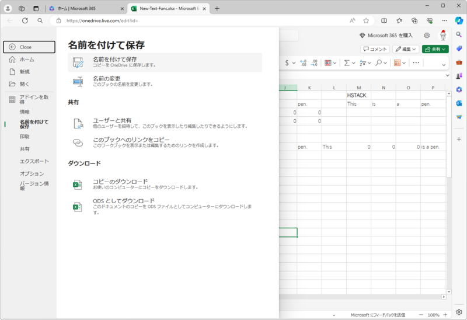Click the account avatar picture
Screen dimensions: 467x320
[x=443, y=35]
